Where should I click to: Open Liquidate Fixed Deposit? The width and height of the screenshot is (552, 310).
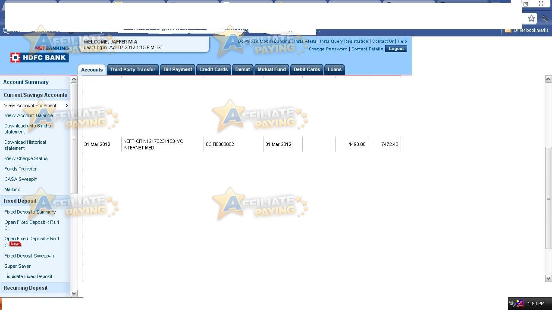point(28,276)
